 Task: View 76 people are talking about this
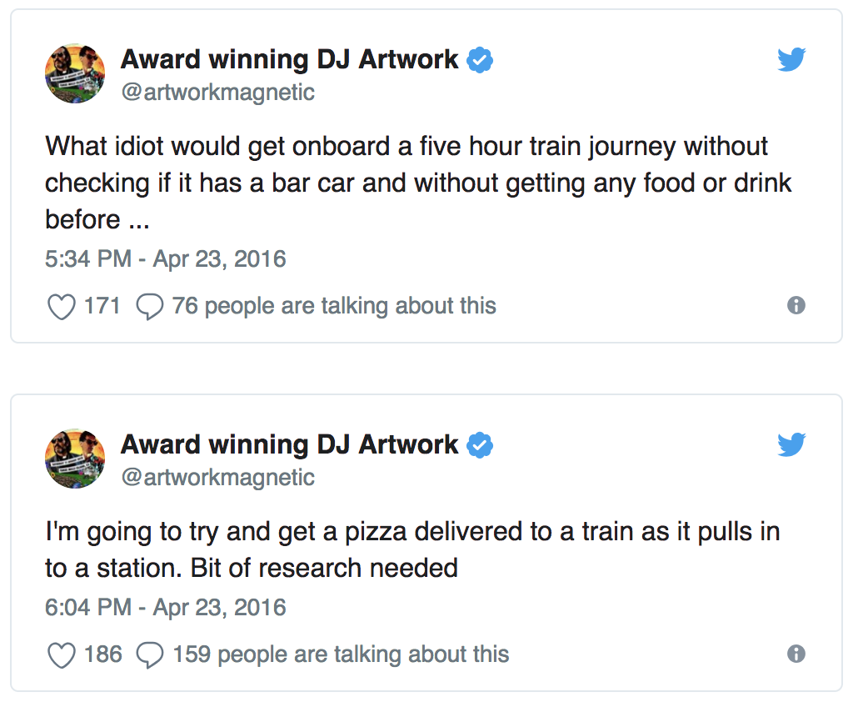(x=334, y=306)
